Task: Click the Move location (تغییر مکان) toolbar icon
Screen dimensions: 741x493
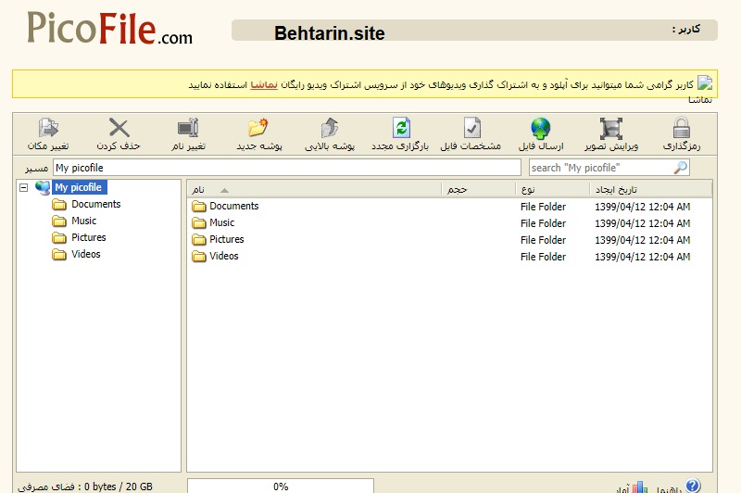Action: (48, 128)
